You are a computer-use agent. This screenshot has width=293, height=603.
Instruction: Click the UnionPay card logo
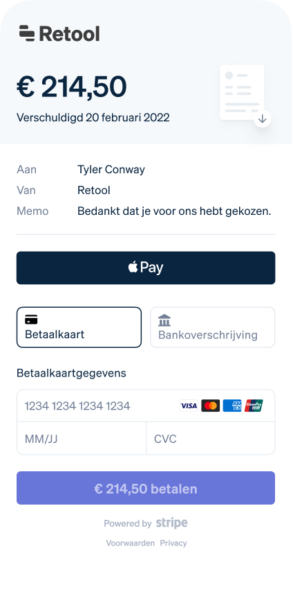coord(254,405)
